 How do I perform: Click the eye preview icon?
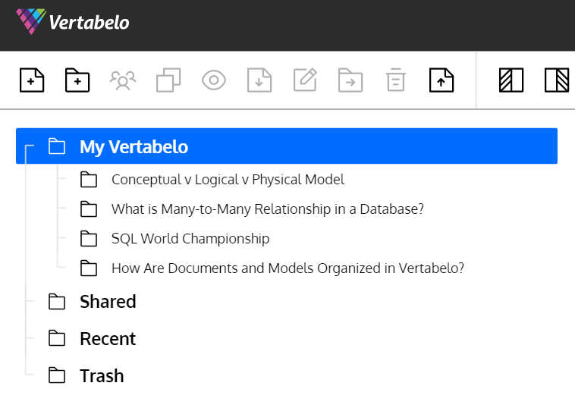coord(214,80)
